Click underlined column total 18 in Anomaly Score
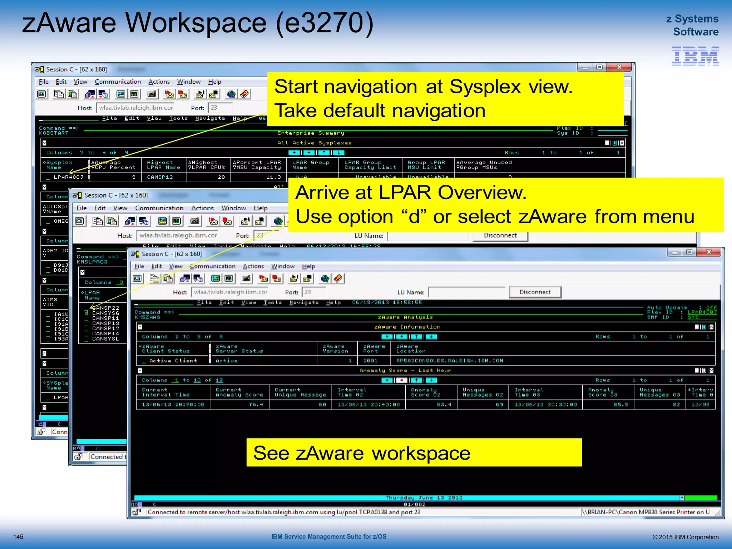This screenshot has width=732, height=549. coord(219,380)
